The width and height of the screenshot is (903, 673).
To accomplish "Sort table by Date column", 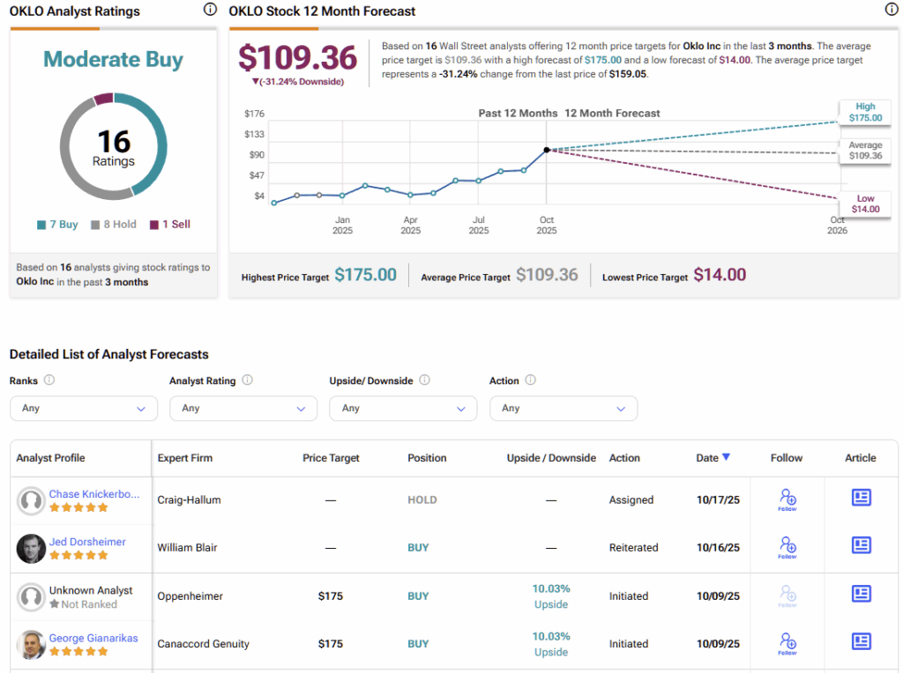I will (713, 458).
